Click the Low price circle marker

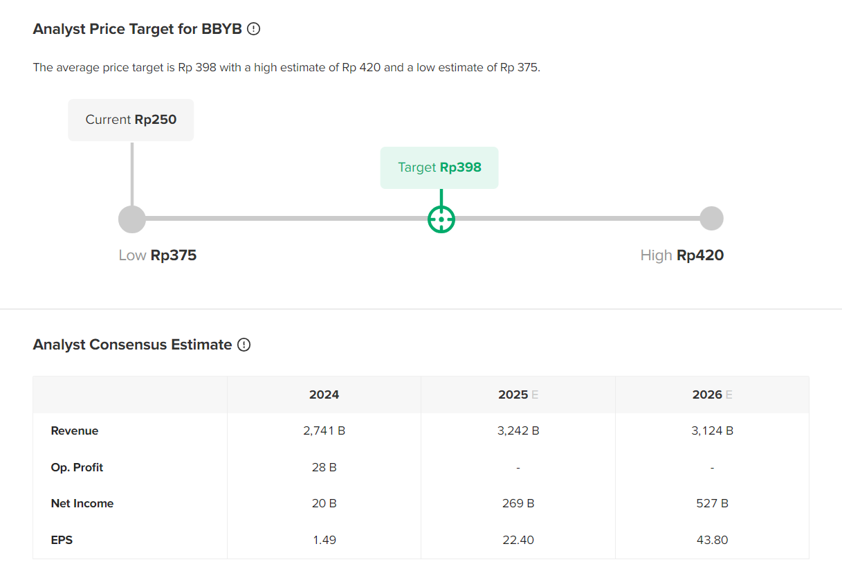[x=132, y=219]
